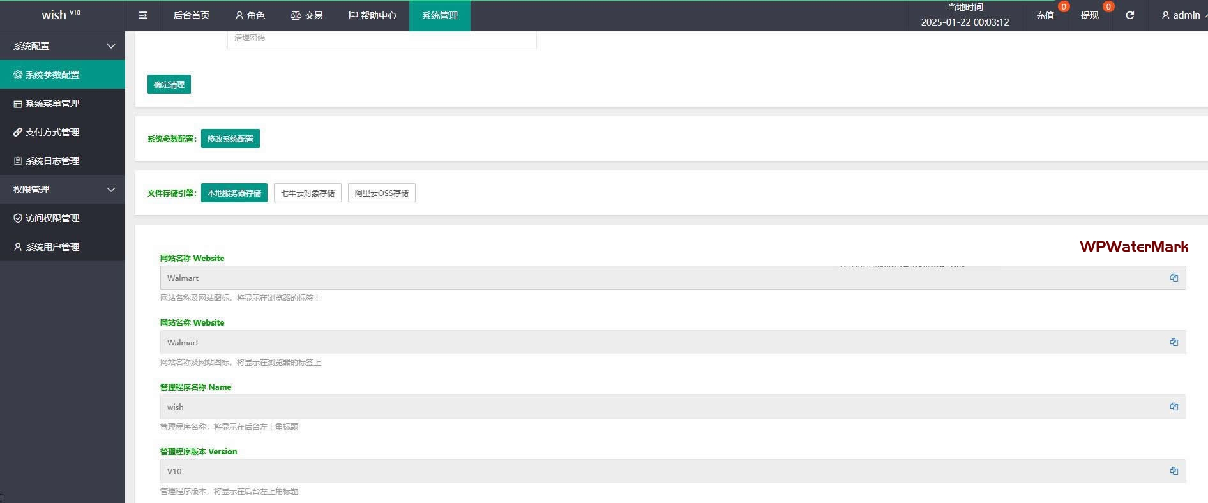The height and width of the screenshot is (503, 1208).
Task: Open 支付方式管理 in the sidebar
Action: coord(52,132)
